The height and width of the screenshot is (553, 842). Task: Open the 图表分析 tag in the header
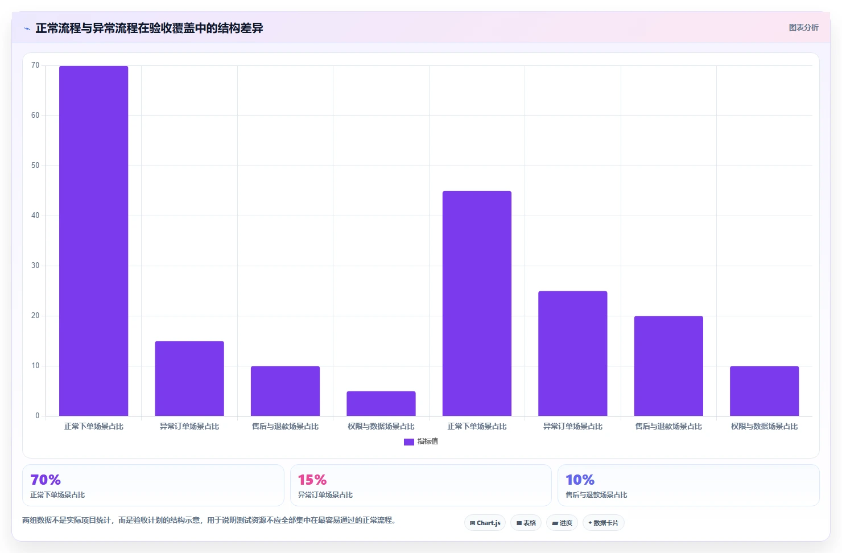(x=803, y=27)
